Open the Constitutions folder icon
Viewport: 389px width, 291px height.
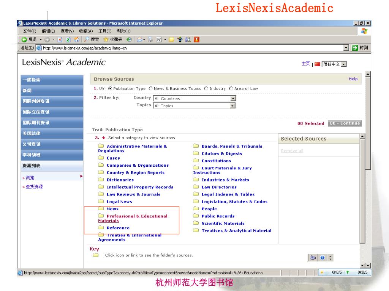(x=196, y=160)
